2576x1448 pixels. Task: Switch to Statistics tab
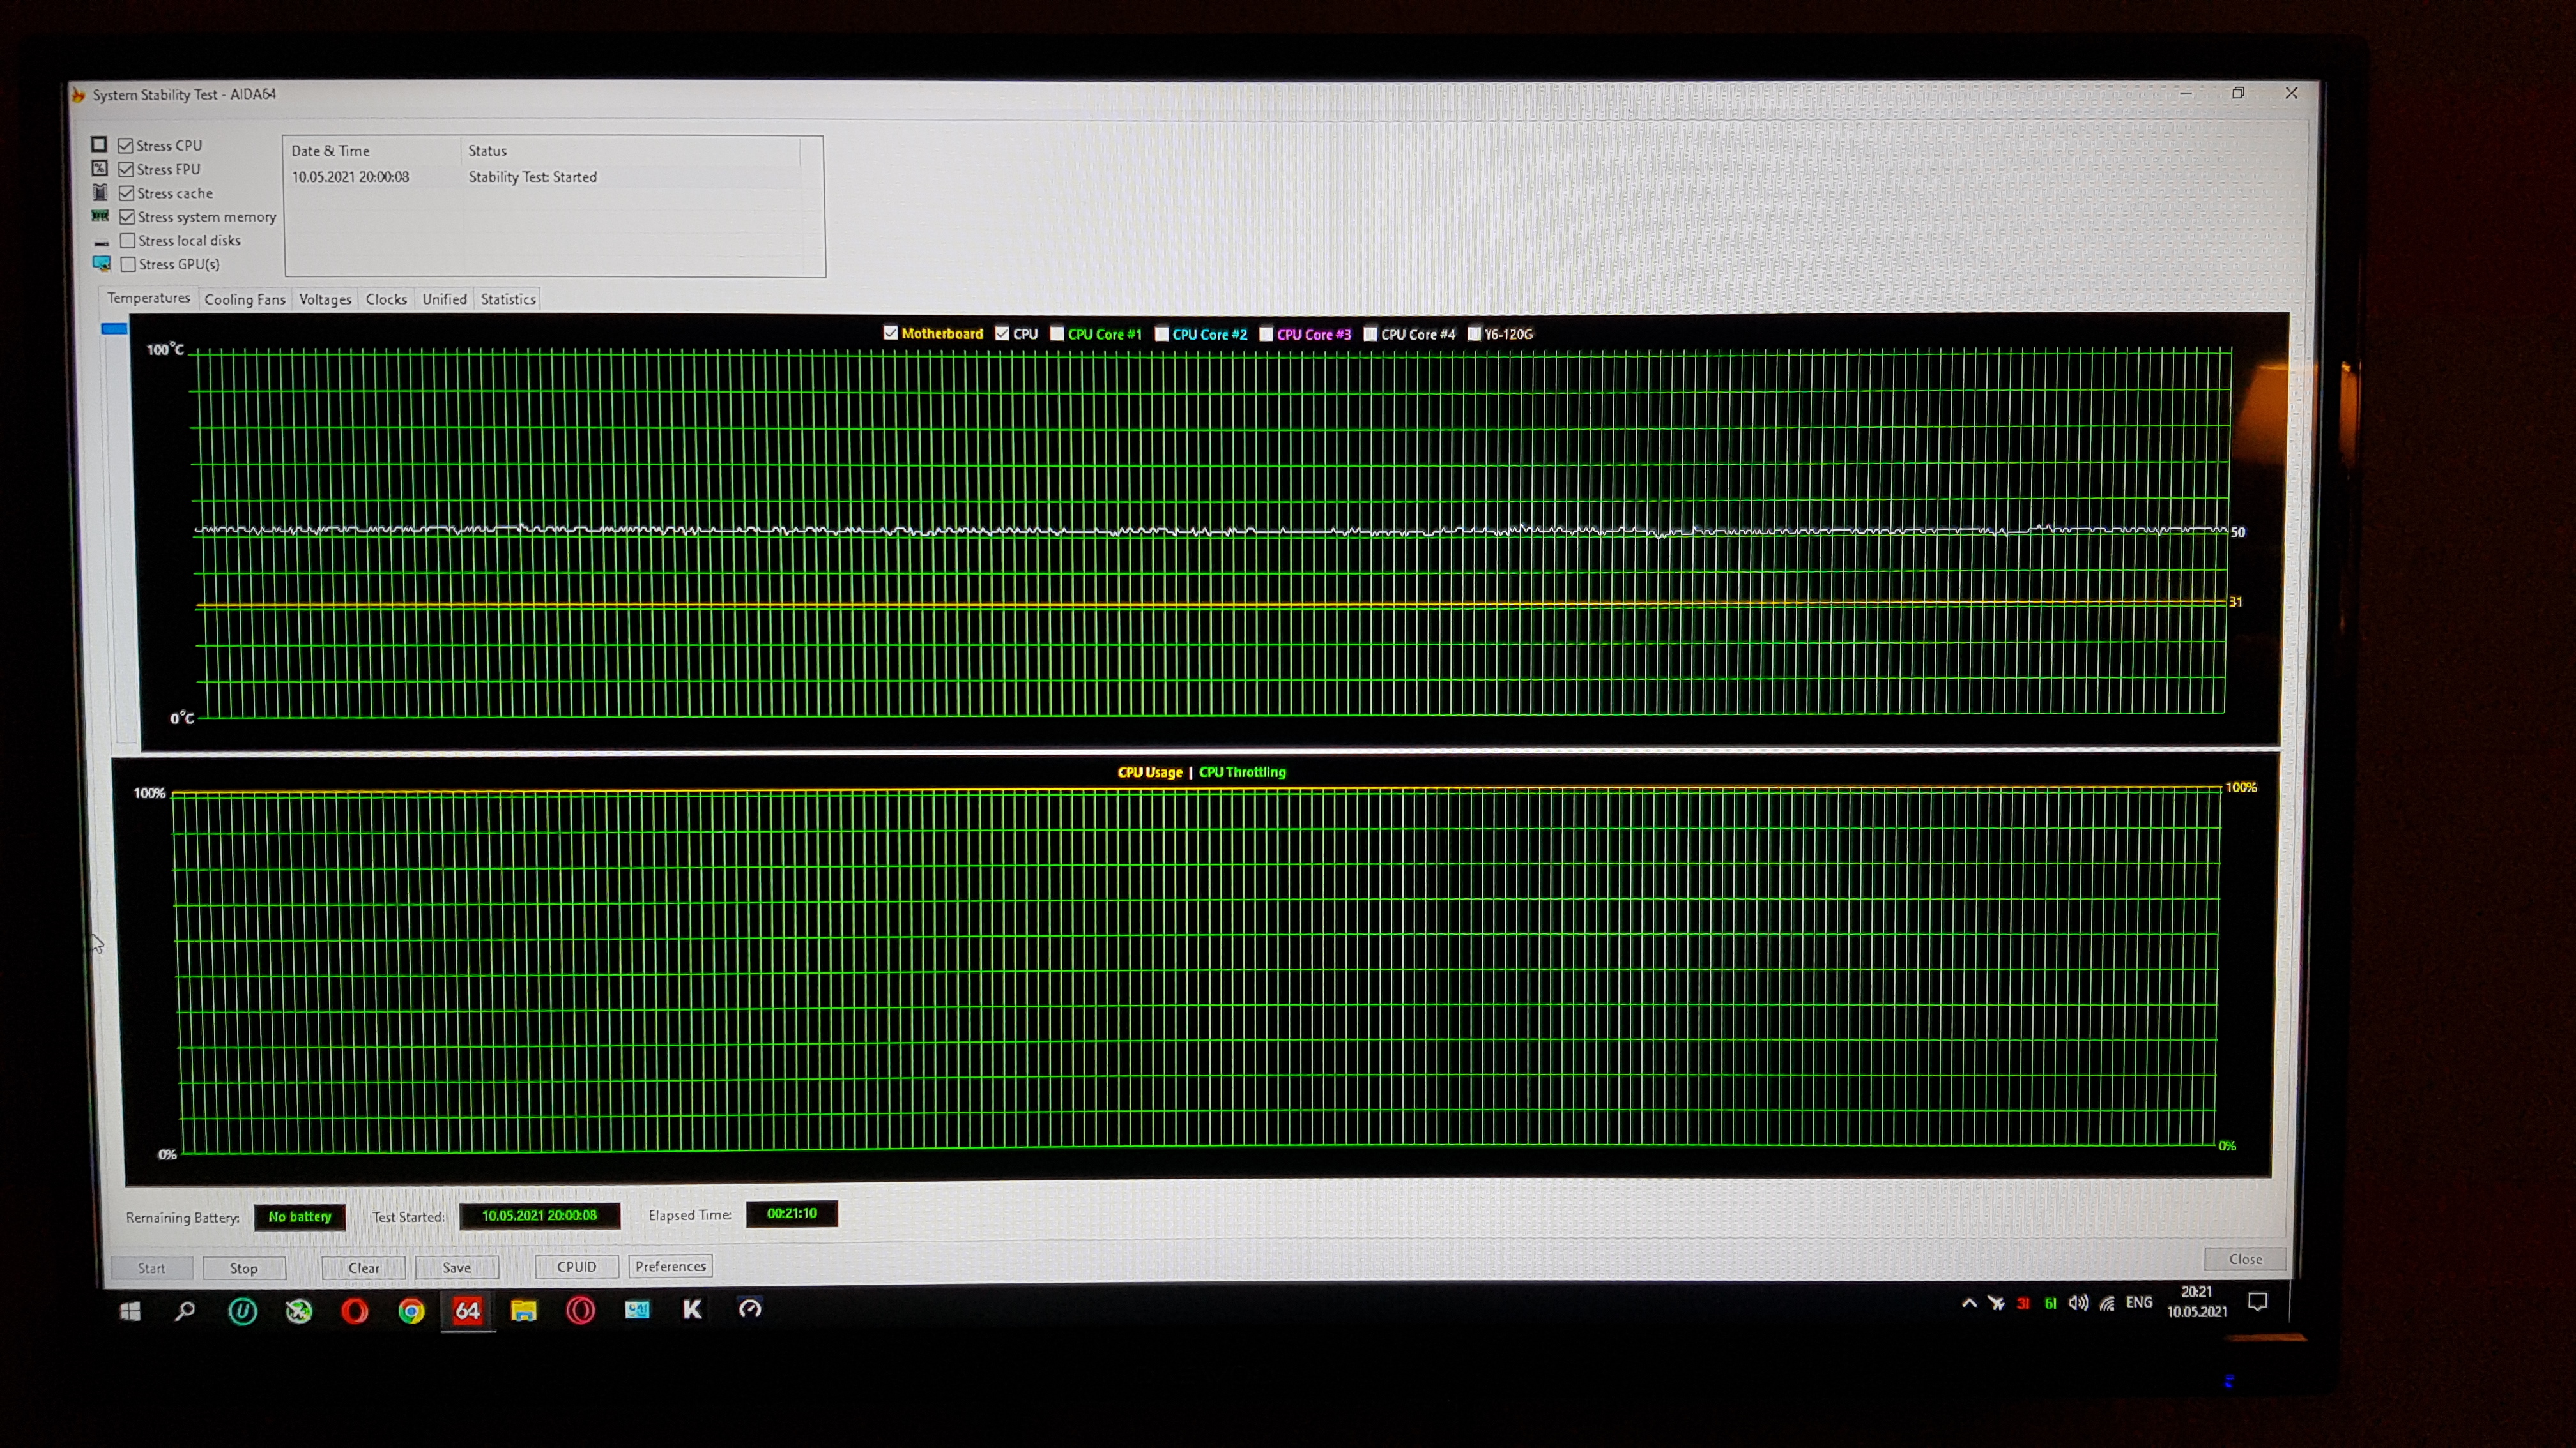508,299
